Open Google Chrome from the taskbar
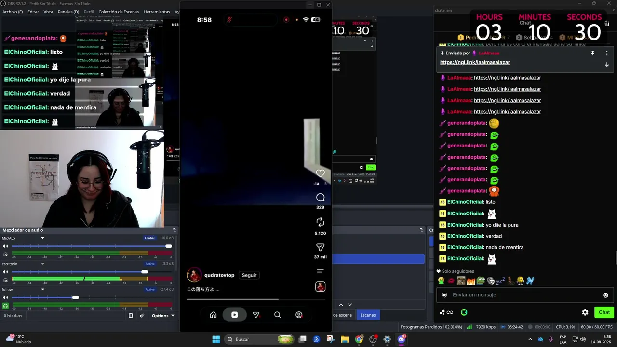Viewport: 617px width, 347px height. click(359, 339)
